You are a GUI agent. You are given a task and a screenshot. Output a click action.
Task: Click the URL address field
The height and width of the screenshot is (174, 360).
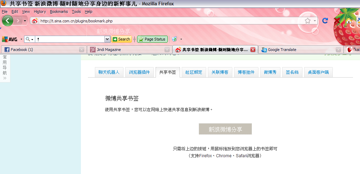(x=171, y=21)
